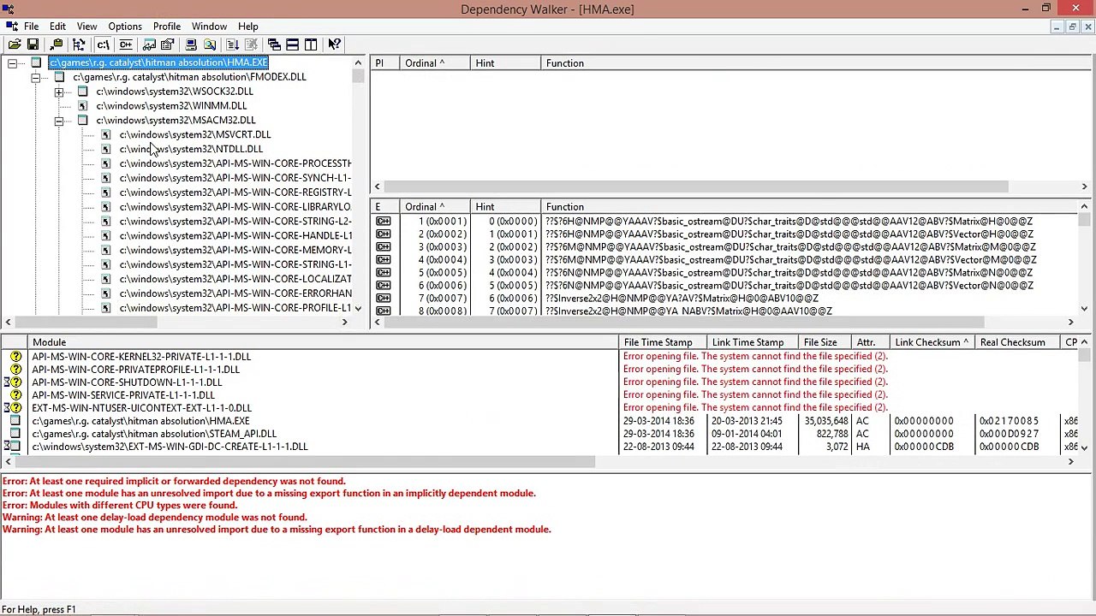
Task: Click the View Module in External Viewer icon
Action: pyautogui.click(x=149, y=44)
